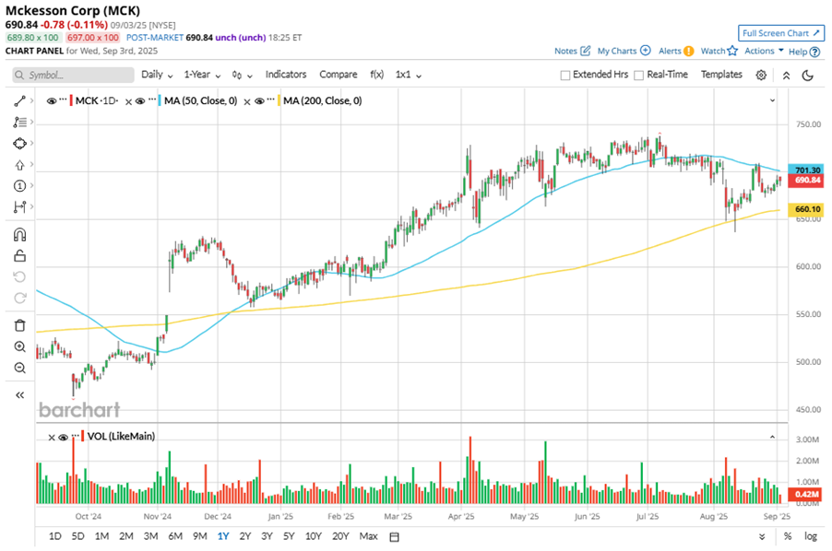Screen dimensions: 832x551
Task: Open the Fibonacci text-lines tool
Action: tap(19, 122)
